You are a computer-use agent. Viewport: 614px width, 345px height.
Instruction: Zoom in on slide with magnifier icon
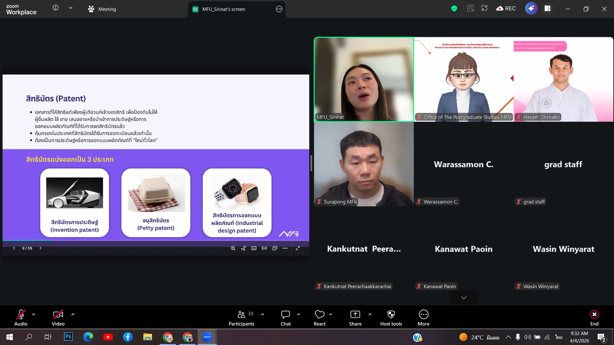click(233, 248)
